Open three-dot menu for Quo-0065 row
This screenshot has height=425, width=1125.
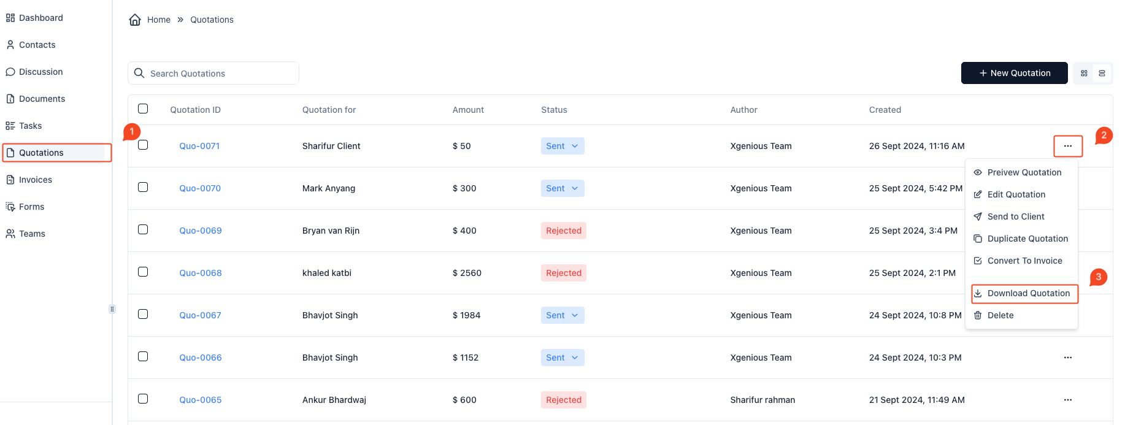pyautogui.click(x=1067, y=400)
